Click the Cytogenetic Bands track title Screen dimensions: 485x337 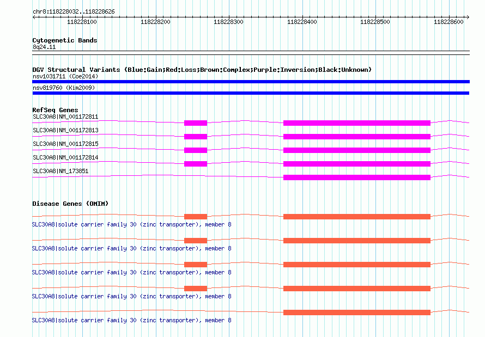[65, 40]
